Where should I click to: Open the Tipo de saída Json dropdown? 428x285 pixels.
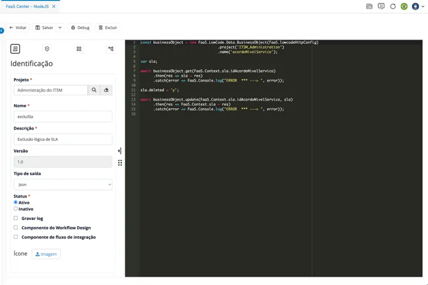tap(63, 184)
